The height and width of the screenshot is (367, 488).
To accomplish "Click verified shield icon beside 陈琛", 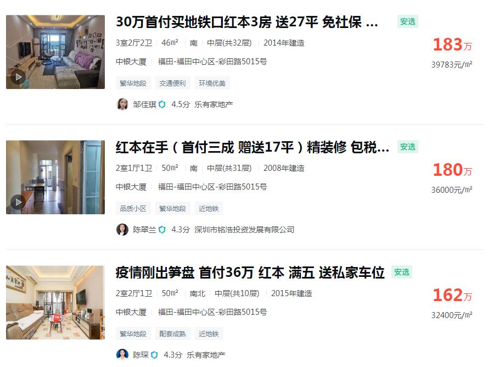I will coord(154,355).
